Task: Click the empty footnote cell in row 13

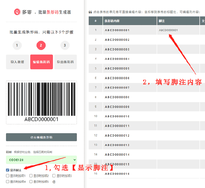Action: [178, 145]
